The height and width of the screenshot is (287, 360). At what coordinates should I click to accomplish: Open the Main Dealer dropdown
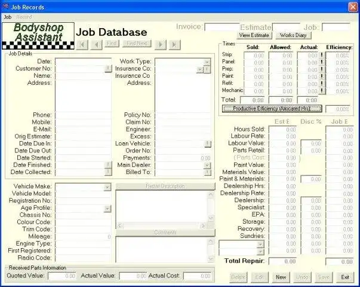tap(207, 165)
